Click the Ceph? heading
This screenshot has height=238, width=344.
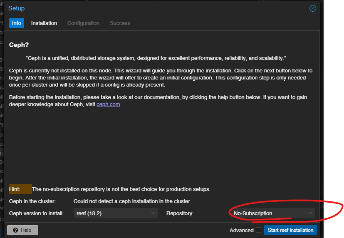tap(19, 45)
